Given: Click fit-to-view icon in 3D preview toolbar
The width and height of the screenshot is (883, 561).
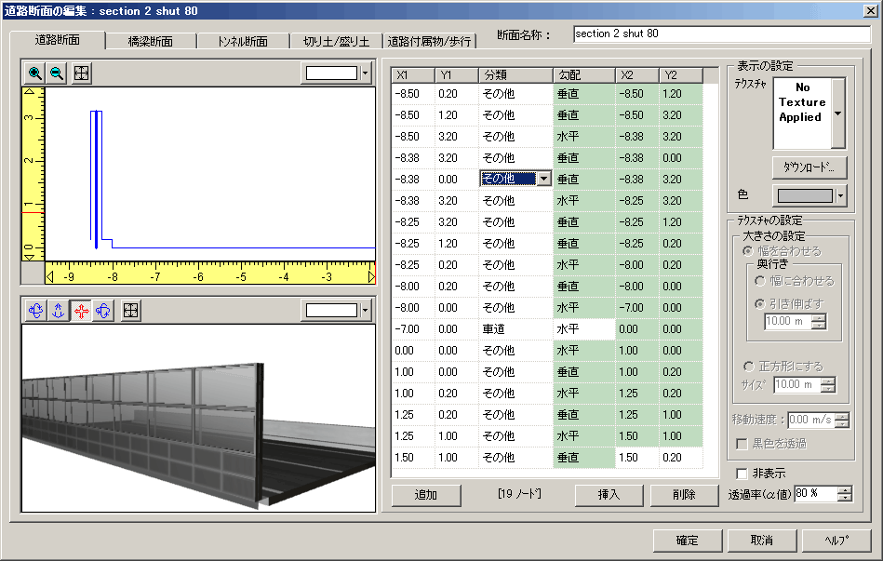Looking at the screenshot, I should [130, 311].
